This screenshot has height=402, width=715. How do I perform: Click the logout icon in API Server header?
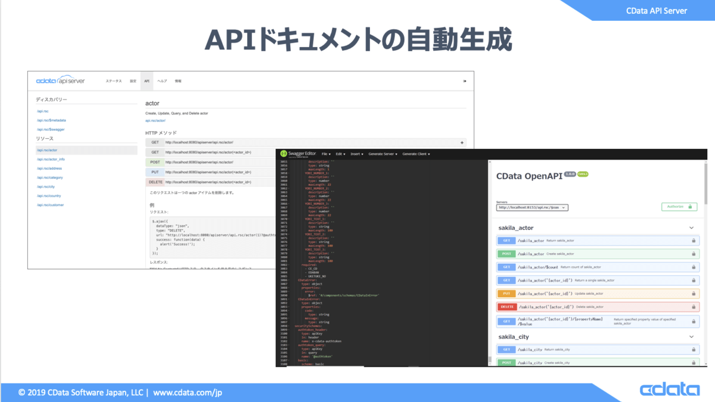[x=465, y=81]
